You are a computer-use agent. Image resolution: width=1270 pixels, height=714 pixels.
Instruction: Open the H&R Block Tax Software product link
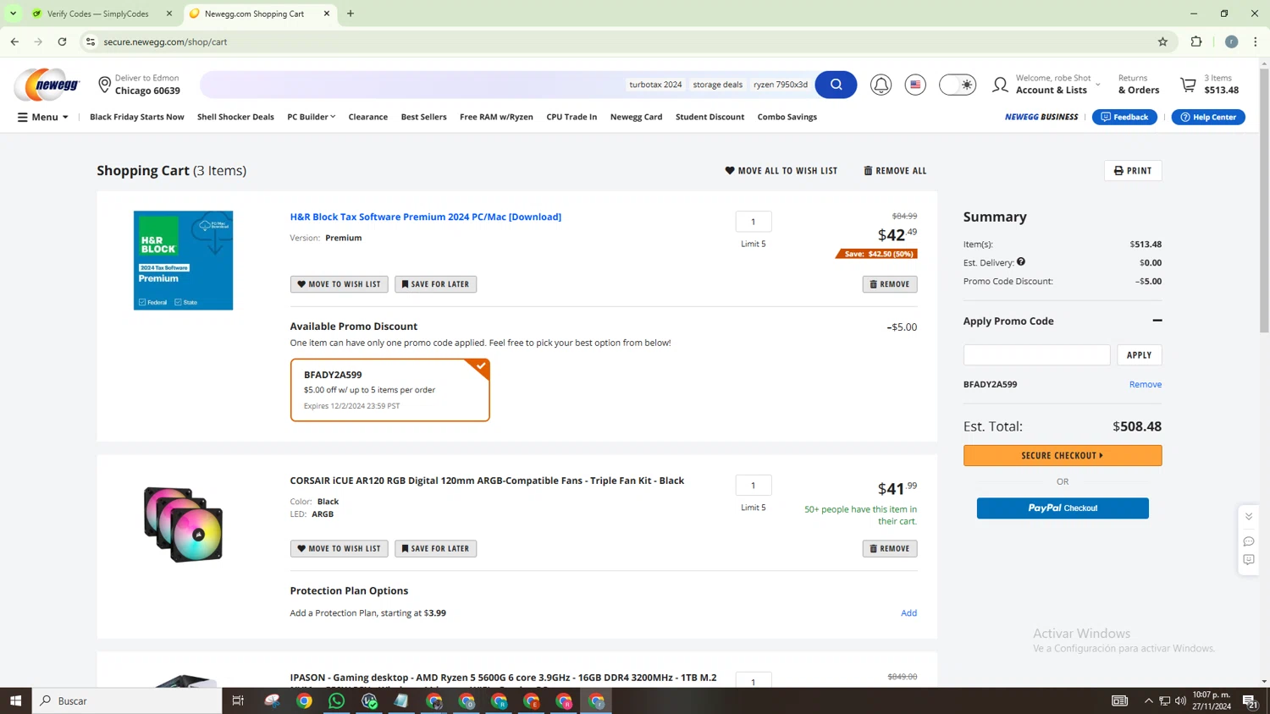point(426,217)
